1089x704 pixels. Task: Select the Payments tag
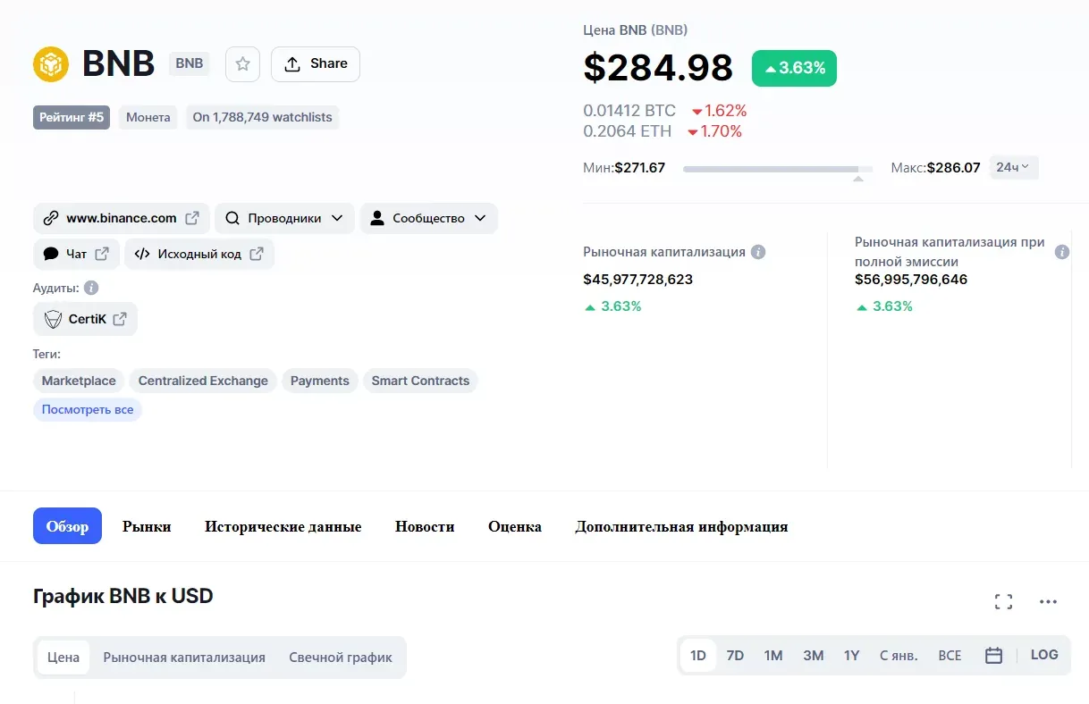(320, 381)
